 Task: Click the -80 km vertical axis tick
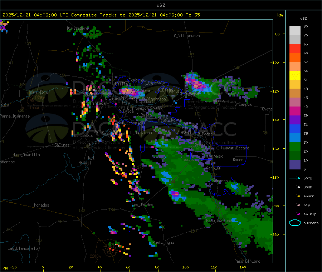(277, 34)
